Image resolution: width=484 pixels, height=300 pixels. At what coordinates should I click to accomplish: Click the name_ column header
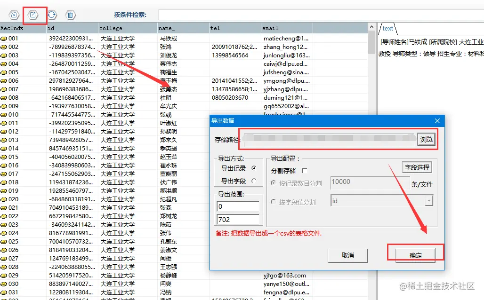tap(183, 28)
